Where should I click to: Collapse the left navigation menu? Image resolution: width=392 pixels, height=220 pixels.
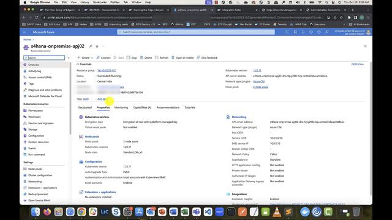(69, 57)
